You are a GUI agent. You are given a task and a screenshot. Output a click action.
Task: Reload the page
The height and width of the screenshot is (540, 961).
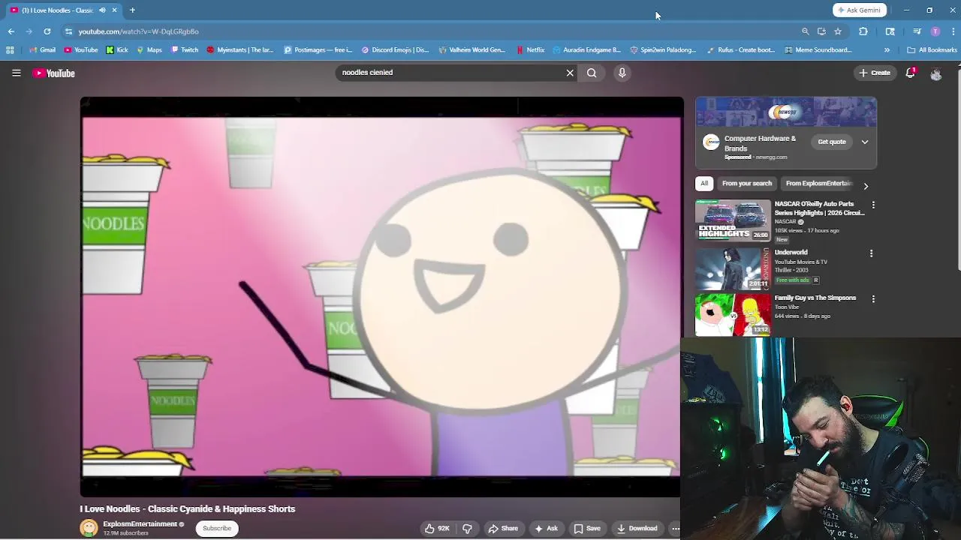click(47, 31)
